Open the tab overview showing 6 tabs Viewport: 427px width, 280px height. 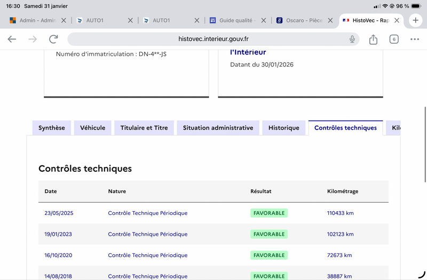pyautogui.click(x=394, y=39)
